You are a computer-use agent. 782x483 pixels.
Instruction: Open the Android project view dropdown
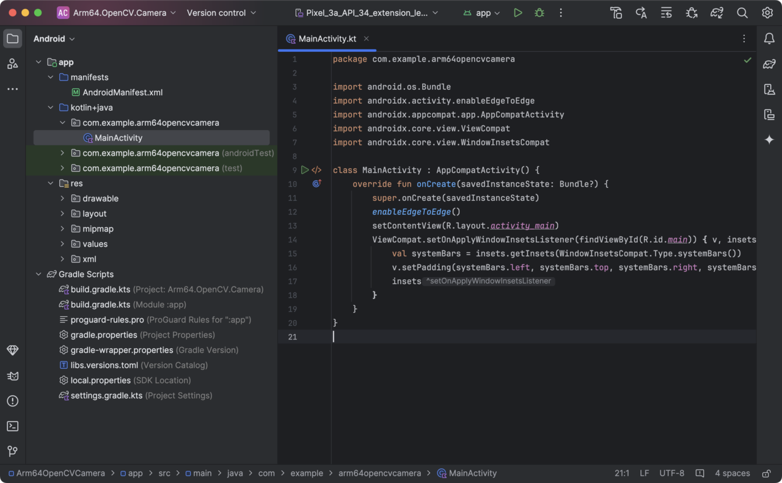54,39
